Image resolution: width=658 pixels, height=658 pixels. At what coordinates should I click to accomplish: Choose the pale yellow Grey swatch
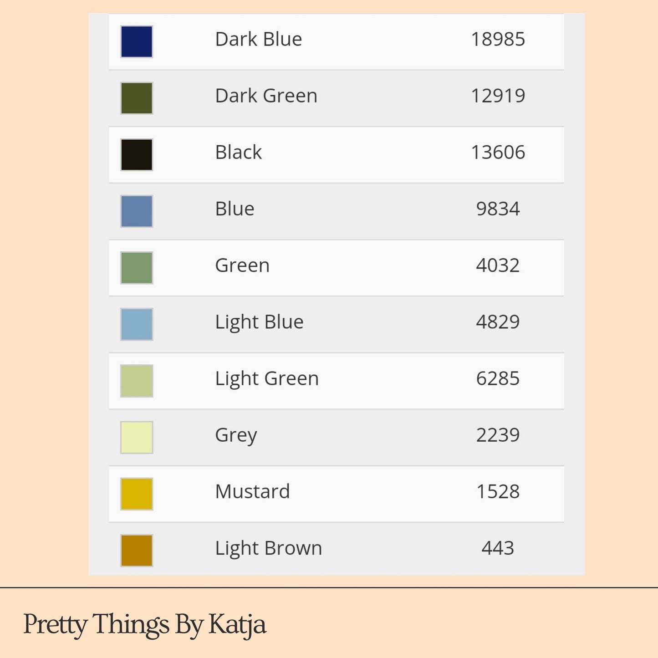tap(137, 437)
